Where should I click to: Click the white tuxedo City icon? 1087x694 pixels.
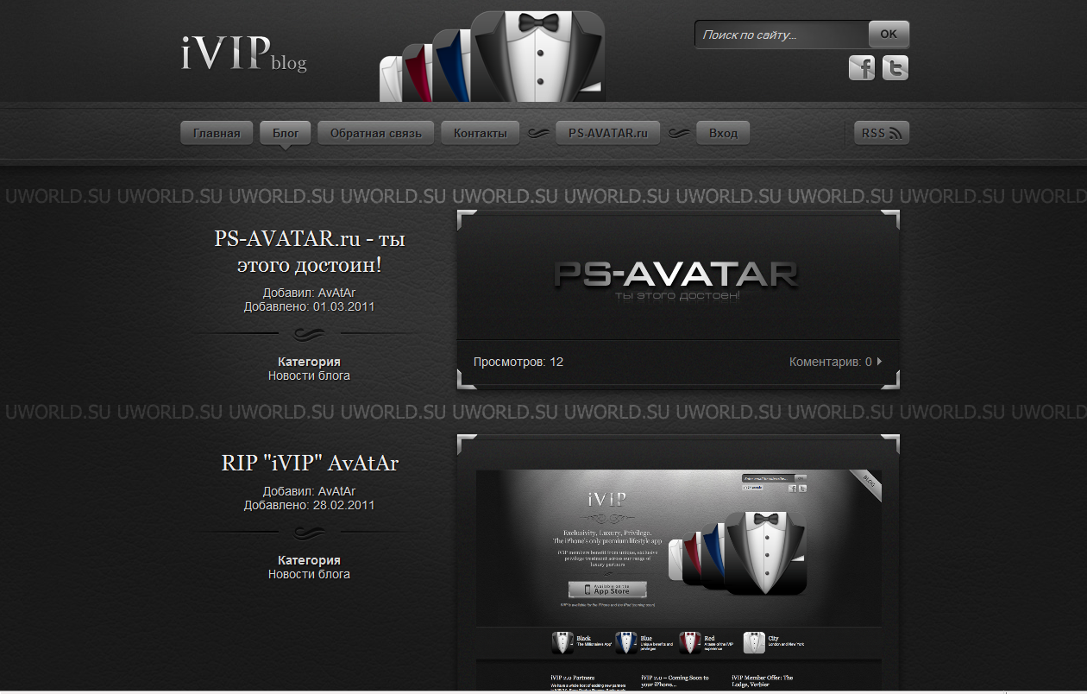[x=754, y=643]
